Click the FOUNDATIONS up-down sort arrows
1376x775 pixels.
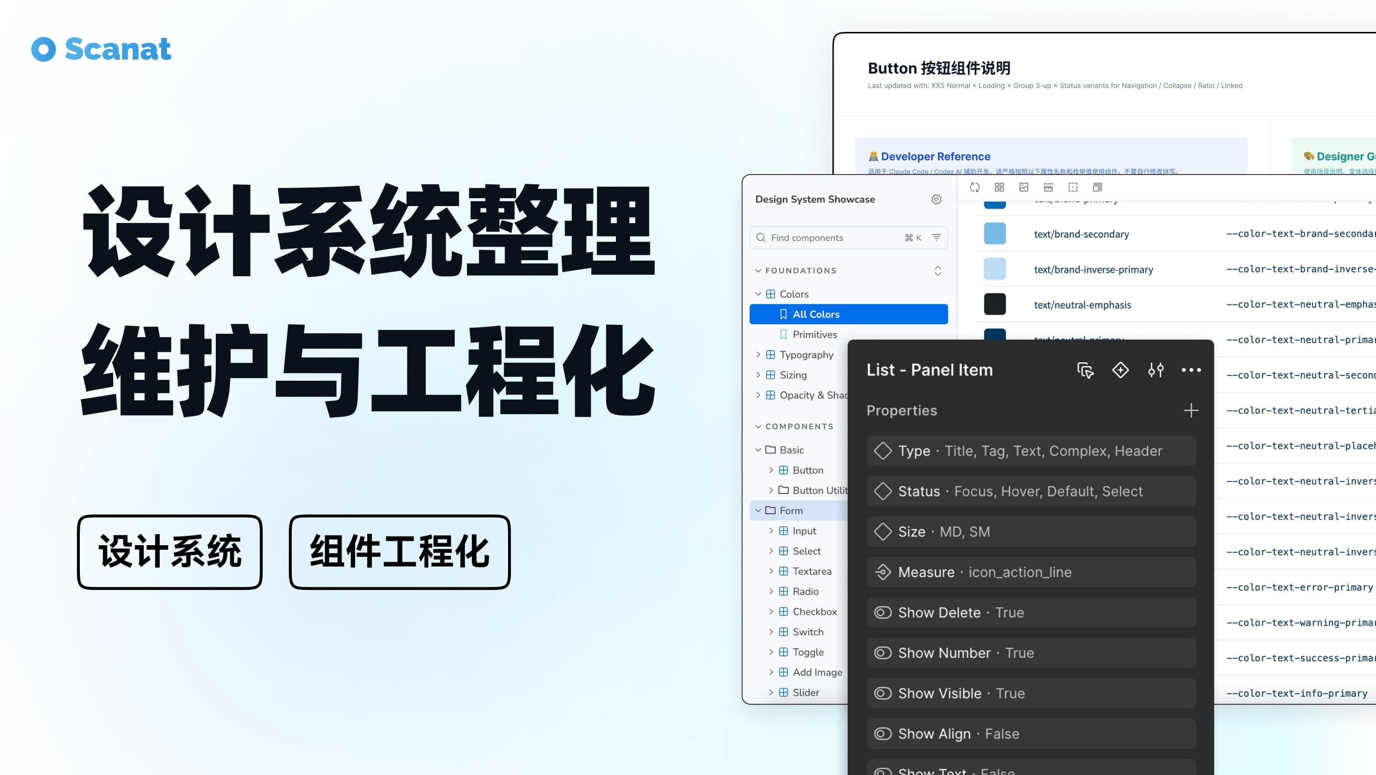(938, 271)
